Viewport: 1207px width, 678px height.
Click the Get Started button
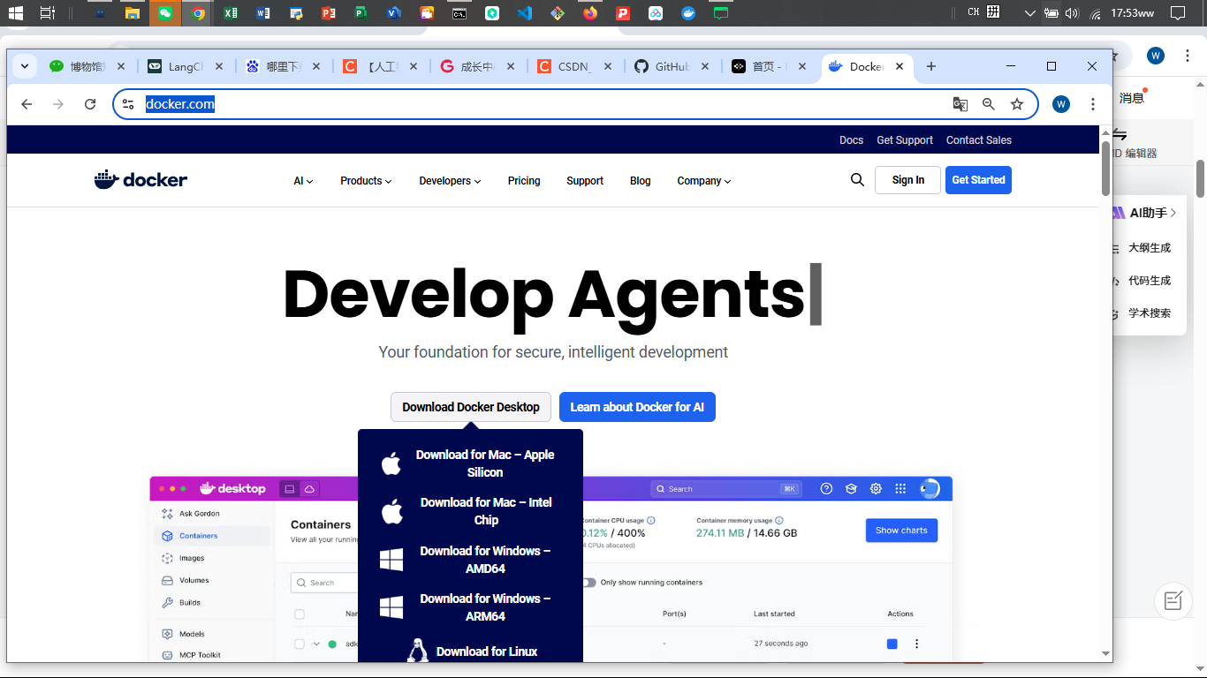coord(978,180)
